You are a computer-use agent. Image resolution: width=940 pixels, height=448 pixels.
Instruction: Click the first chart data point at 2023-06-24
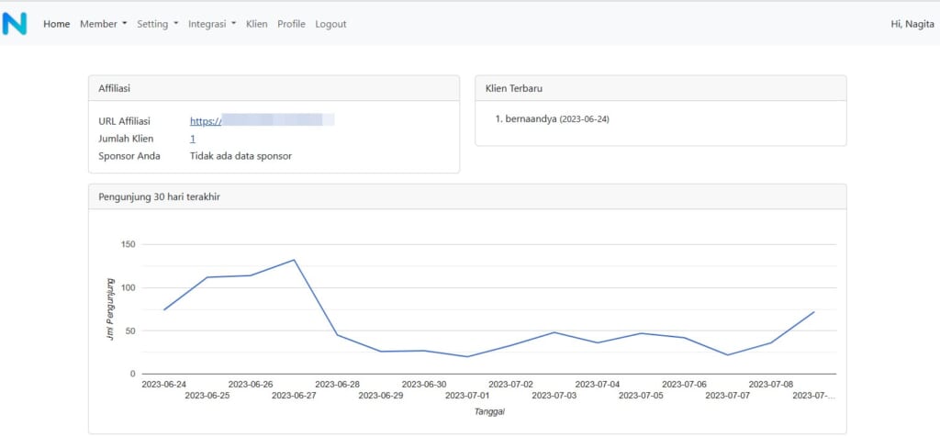(x=164, y=309)
